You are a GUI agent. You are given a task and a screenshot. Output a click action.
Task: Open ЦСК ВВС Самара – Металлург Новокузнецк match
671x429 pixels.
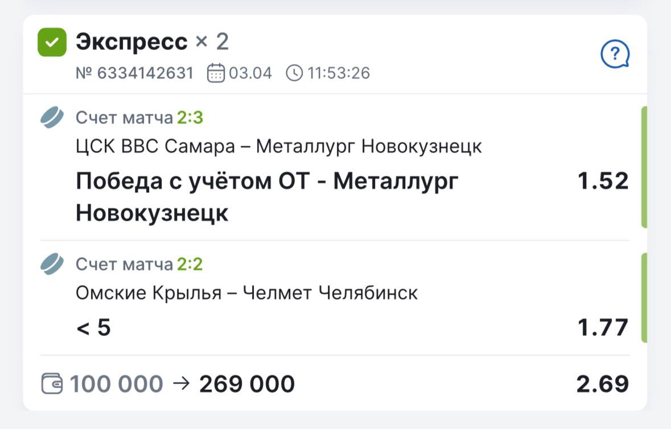tap(279, 147)
